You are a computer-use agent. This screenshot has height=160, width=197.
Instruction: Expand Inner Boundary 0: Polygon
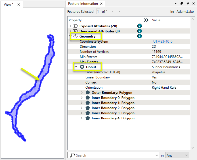coord(82,98)
